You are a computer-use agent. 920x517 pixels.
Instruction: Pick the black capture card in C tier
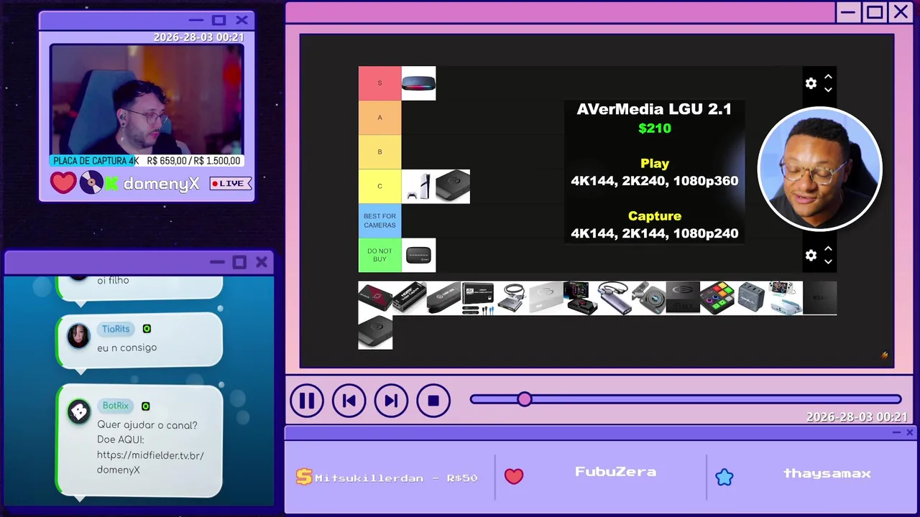pyautogui.click(x=453, y=187)
